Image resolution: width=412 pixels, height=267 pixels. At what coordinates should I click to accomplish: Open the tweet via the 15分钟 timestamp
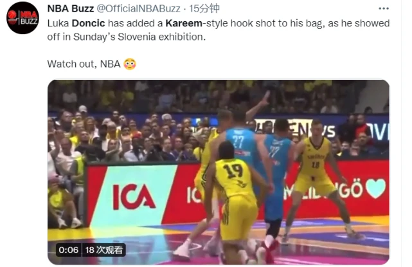click(204, 8)
